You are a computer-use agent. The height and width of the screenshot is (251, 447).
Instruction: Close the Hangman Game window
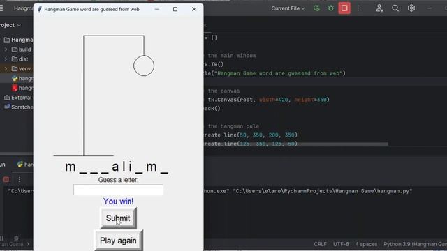[194, 9]
